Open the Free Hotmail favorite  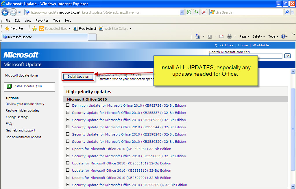85,29
